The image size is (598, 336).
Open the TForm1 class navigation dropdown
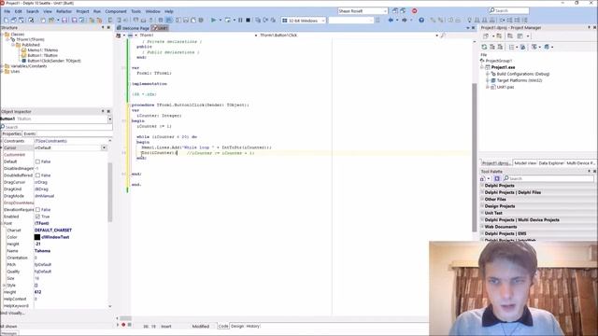click(x=255, y=35)
